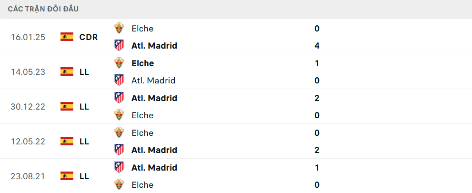Select Elche name in 30.12.22 match
The image size is (472, 193).
tap(142, 115)
